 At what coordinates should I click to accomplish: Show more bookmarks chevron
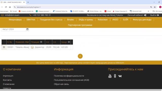(x=148, y=11)
